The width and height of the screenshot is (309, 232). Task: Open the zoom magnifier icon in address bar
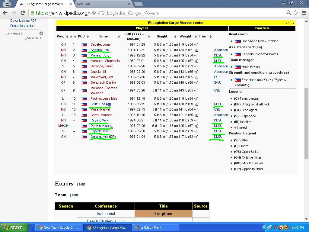pyautogui.click(x=288, y=13)
